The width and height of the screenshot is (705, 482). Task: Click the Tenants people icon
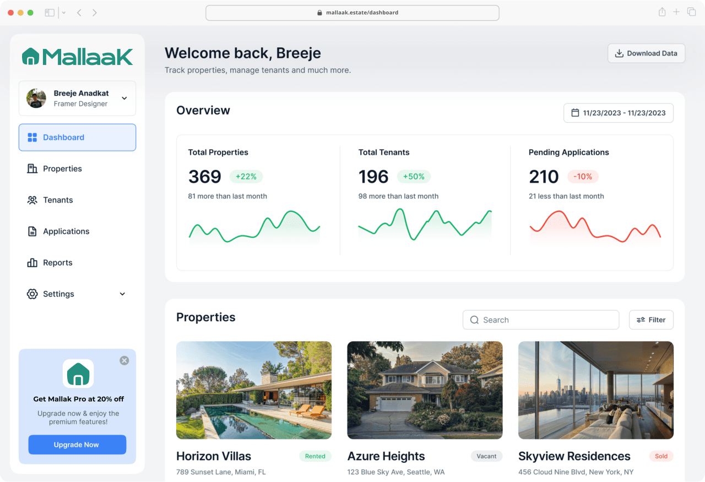pyautogui.click(x=32, y=200)
